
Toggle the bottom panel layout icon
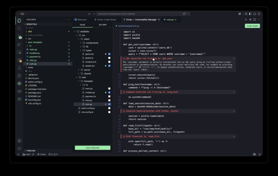click(x=255, y=14)
